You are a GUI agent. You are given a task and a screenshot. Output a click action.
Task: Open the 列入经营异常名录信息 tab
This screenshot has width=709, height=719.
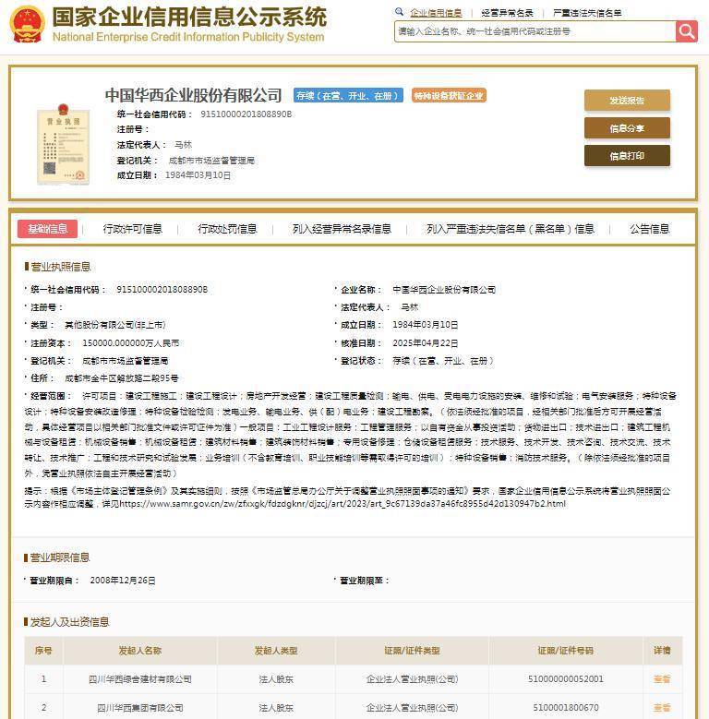[x=342, y=229]
